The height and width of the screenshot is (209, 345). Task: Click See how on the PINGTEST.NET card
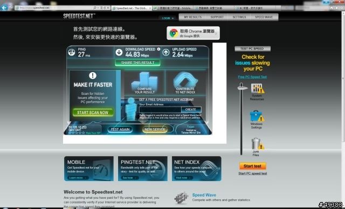pos(129,178)
